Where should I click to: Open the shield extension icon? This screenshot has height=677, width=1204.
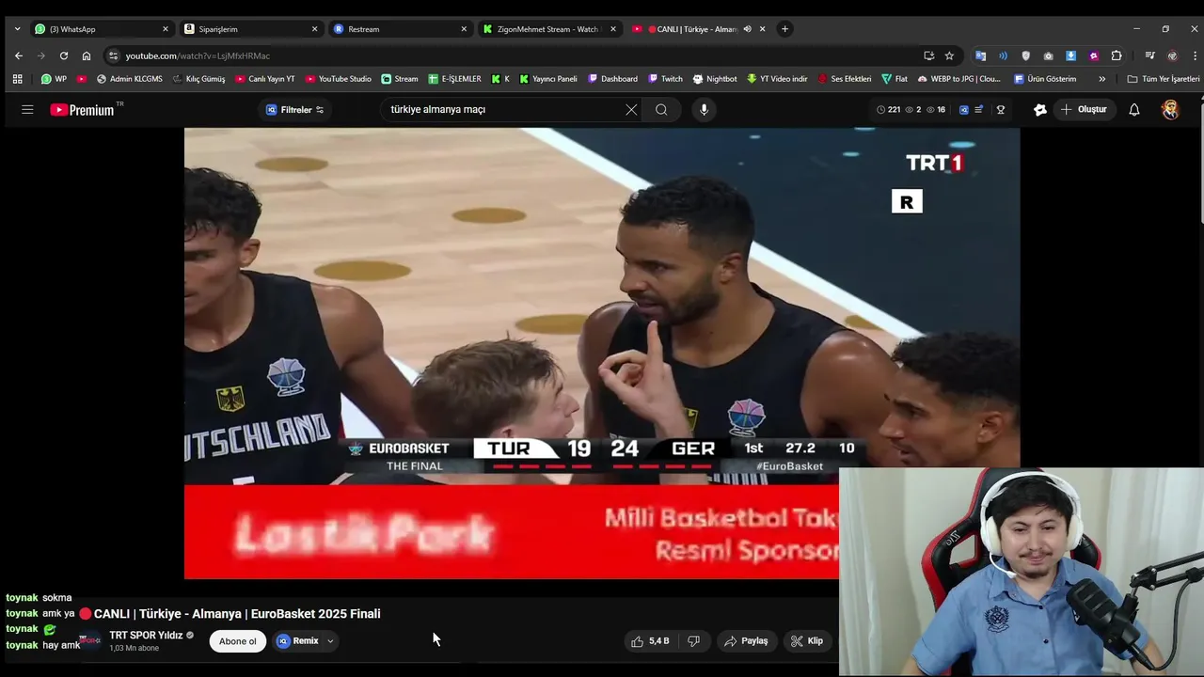tap(1026, 55)
